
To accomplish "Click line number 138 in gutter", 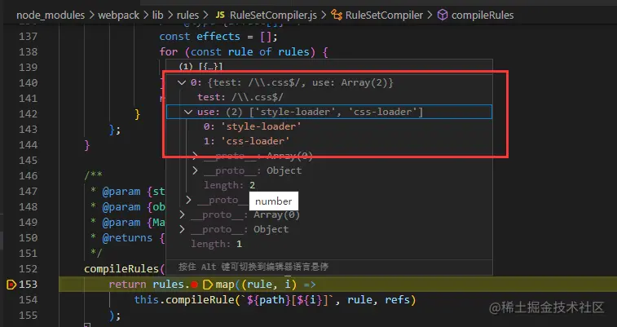I will click(x=28, y=52).
